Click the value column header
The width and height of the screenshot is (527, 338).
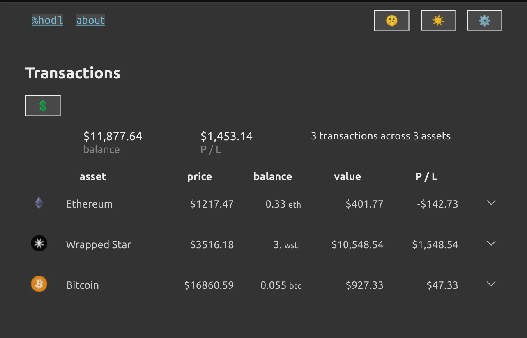pos(347,177)
